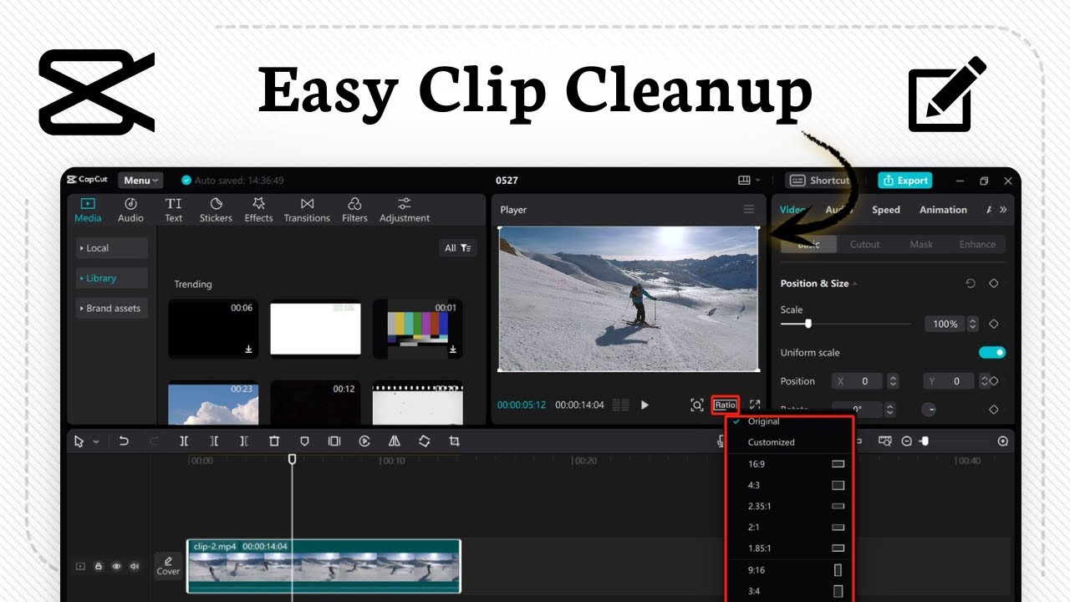Click the Cover button
1070x602 pixels.
[168, 566]
